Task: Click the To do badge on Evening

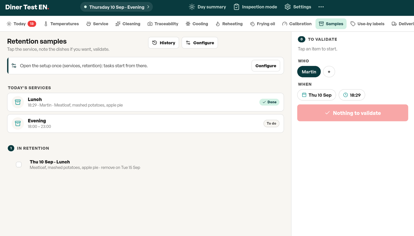Action: pyautogui.click(x=271, y=123)
